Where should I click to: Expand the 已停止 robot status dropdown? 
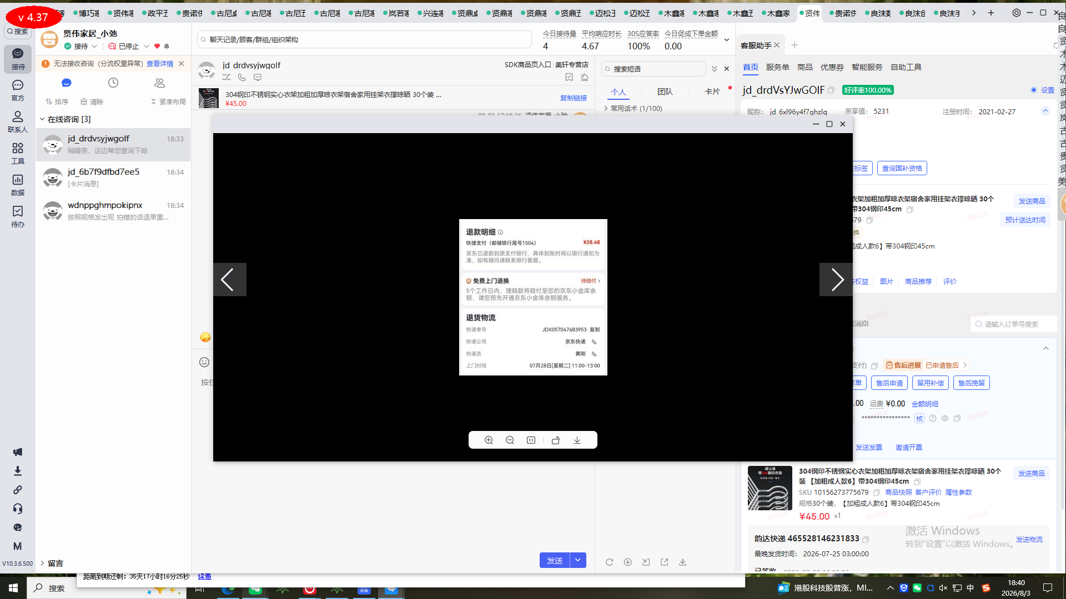click(147, 46)
